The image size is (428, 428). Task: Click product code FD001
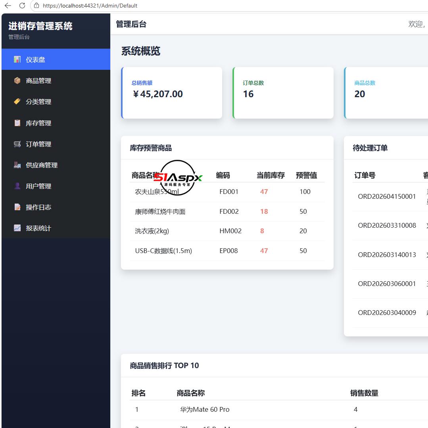[229, 192]
